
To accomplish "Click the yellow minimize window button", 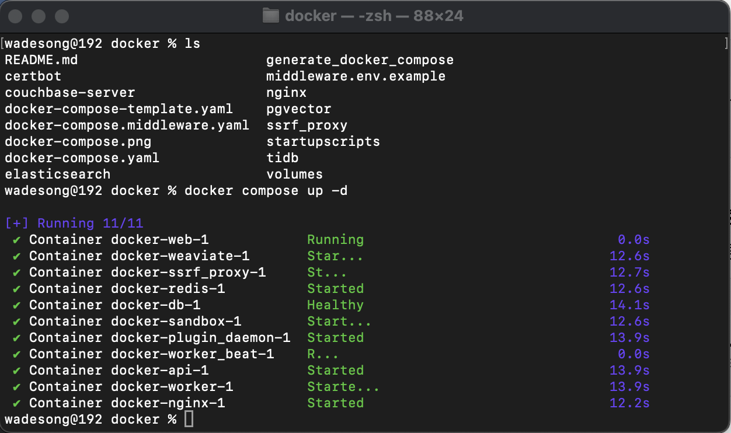I will pos(39,16).
